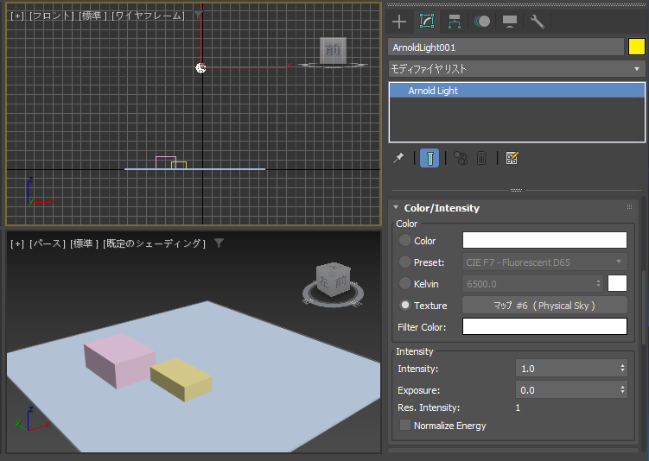The height and width of the screenshot is (461, 649).
Task: Open the modifier list dropdown
Action: point(517,69)
